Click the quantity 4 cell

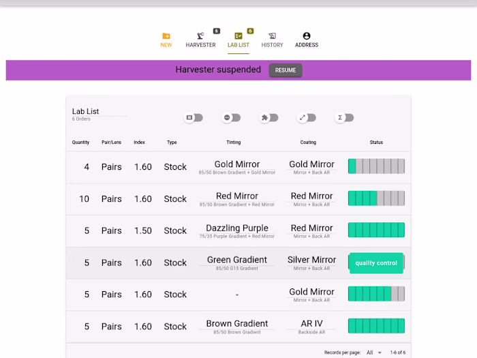87,167
